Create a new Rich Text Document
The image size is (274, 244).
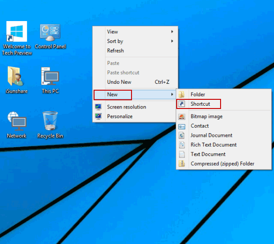213,145
